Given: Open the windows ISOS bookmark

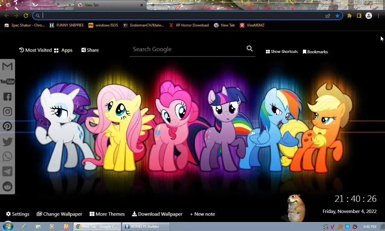Looking at the screenshot, I should pyautogui.click(x=103, y=25).
